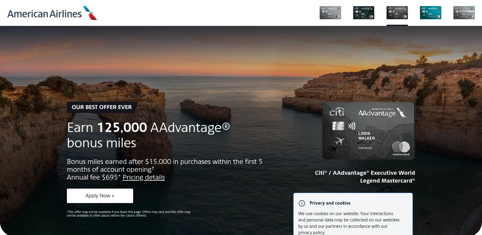Open the Pricing details link
The width and height of the screenshot is (482, 235).
pos(144,177)
